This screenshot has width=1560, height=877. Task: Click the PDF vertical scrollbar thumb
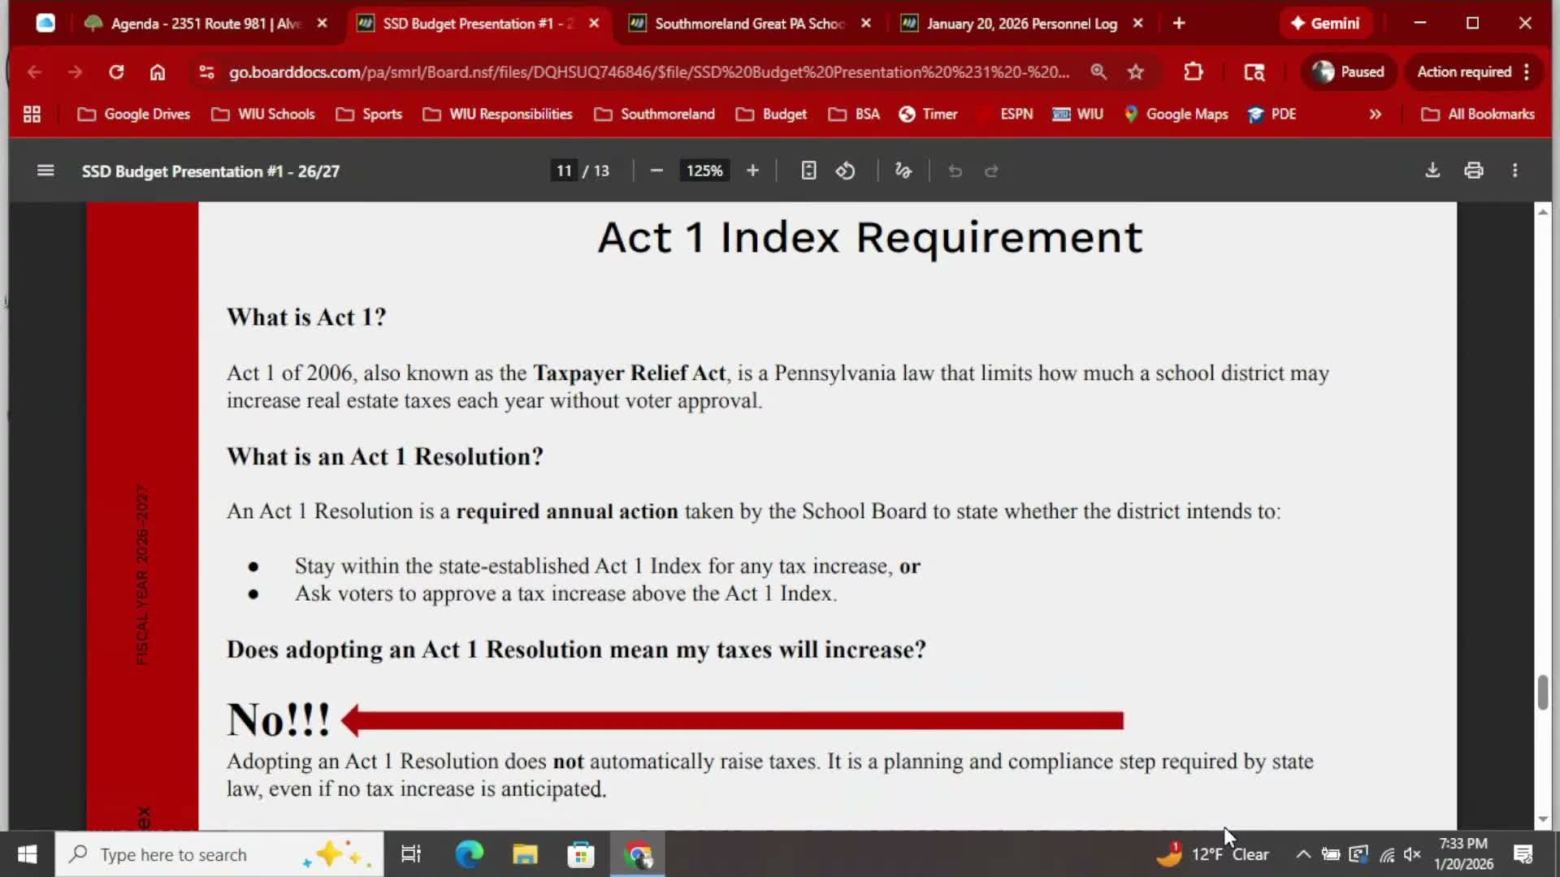(x=1542, y=692)
